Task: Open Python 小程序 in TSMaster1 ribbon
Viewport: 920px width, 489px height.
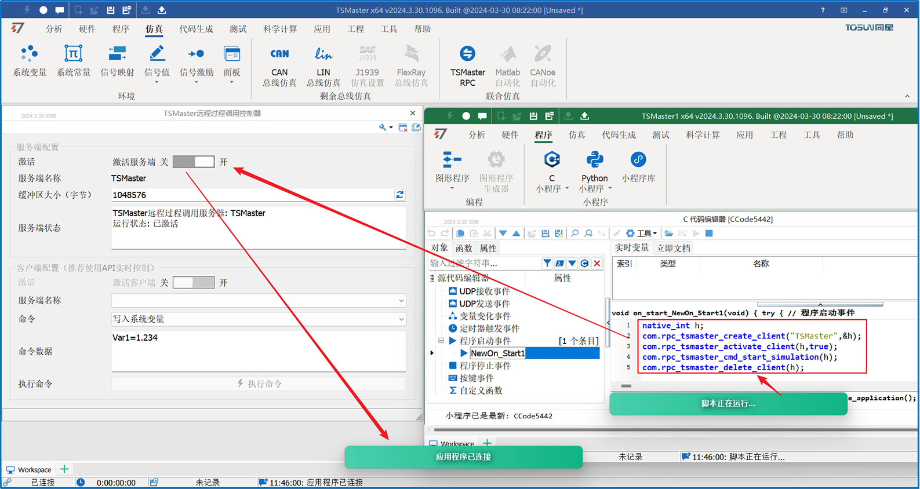Action: point(595,171)
